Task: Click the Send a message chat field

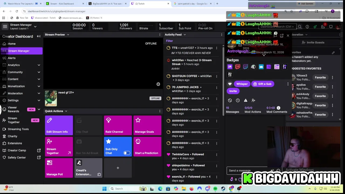Action: [248, 171]
